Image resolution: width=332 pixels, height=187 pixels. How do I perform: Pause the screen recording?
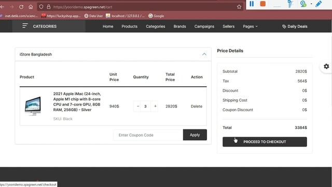pos(252,4)
